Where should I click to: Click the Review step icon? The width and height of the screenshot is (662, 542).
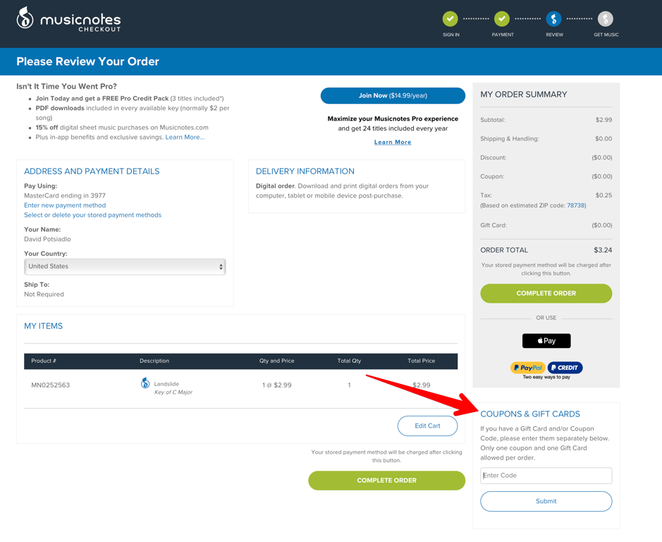pos(554,18)
